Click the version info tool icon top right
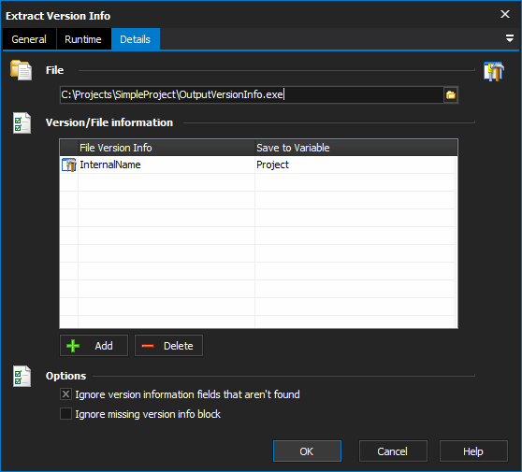This screenshot has width=522, height=472. pyautogui.click(x=494, y=71)
